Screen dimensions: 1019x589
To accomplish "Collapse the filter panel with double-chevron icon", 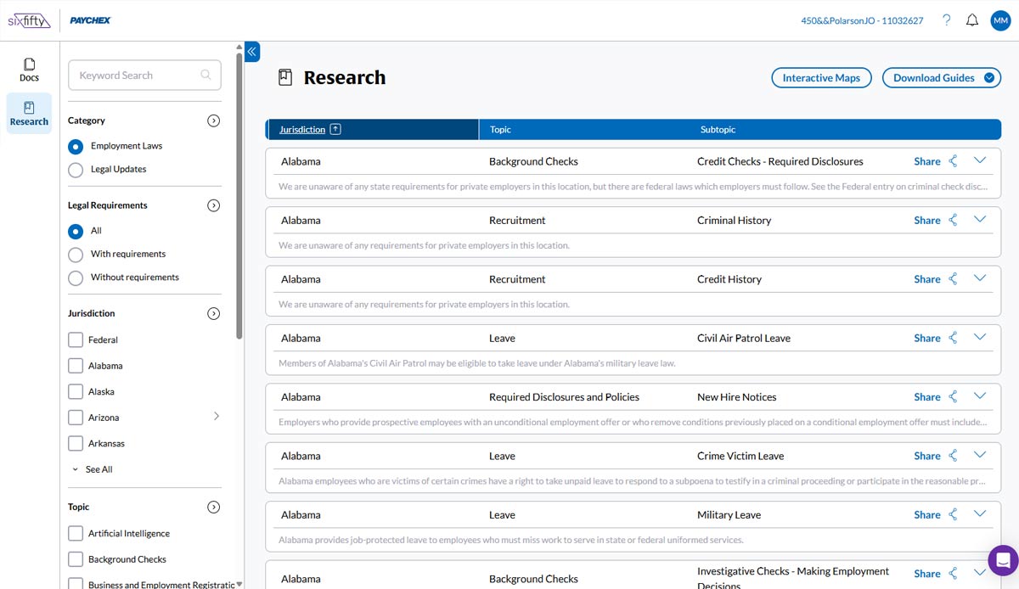I will pyautogui.click(x=252, y=52).
